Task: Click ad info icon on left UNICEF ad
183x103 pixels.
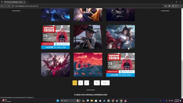Action: pyautogui.click(x=69, y=26)
